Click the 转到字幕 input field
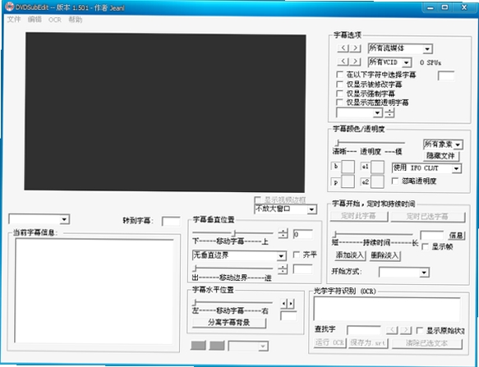 pyautogui.click(x=171, y=222)
